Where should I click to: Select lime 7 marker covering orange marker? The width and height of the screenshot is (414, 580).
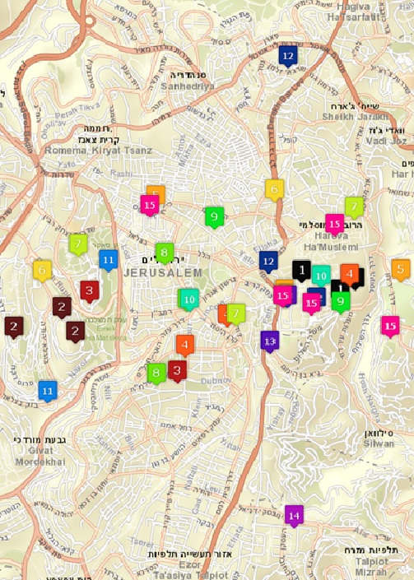click(236, 314)
